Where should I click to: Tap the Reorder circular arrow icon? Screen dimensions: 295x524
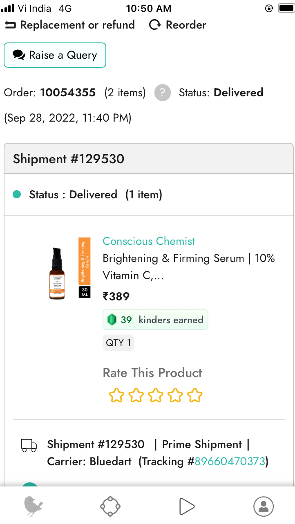coord(155,25)
